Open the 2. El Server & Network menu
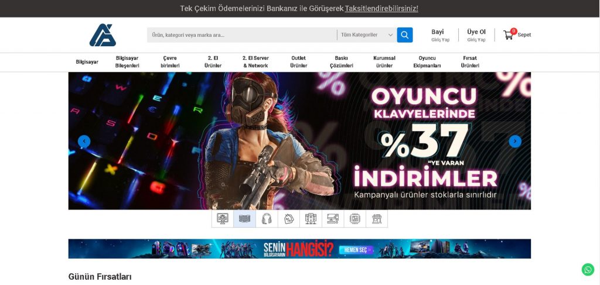600x285 pixels. pos(255,62)
